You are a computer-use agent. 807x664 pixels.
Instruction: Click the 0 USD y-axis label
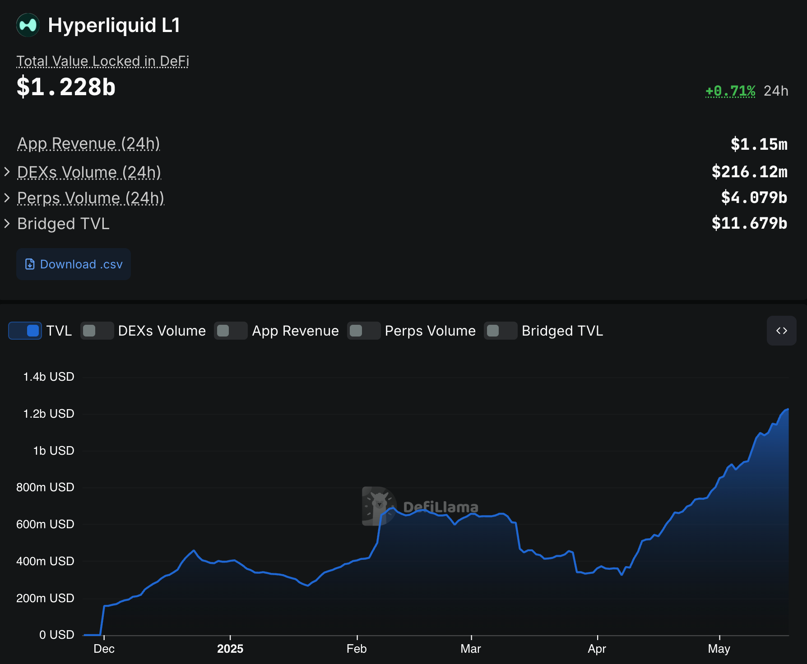[57, 635]
